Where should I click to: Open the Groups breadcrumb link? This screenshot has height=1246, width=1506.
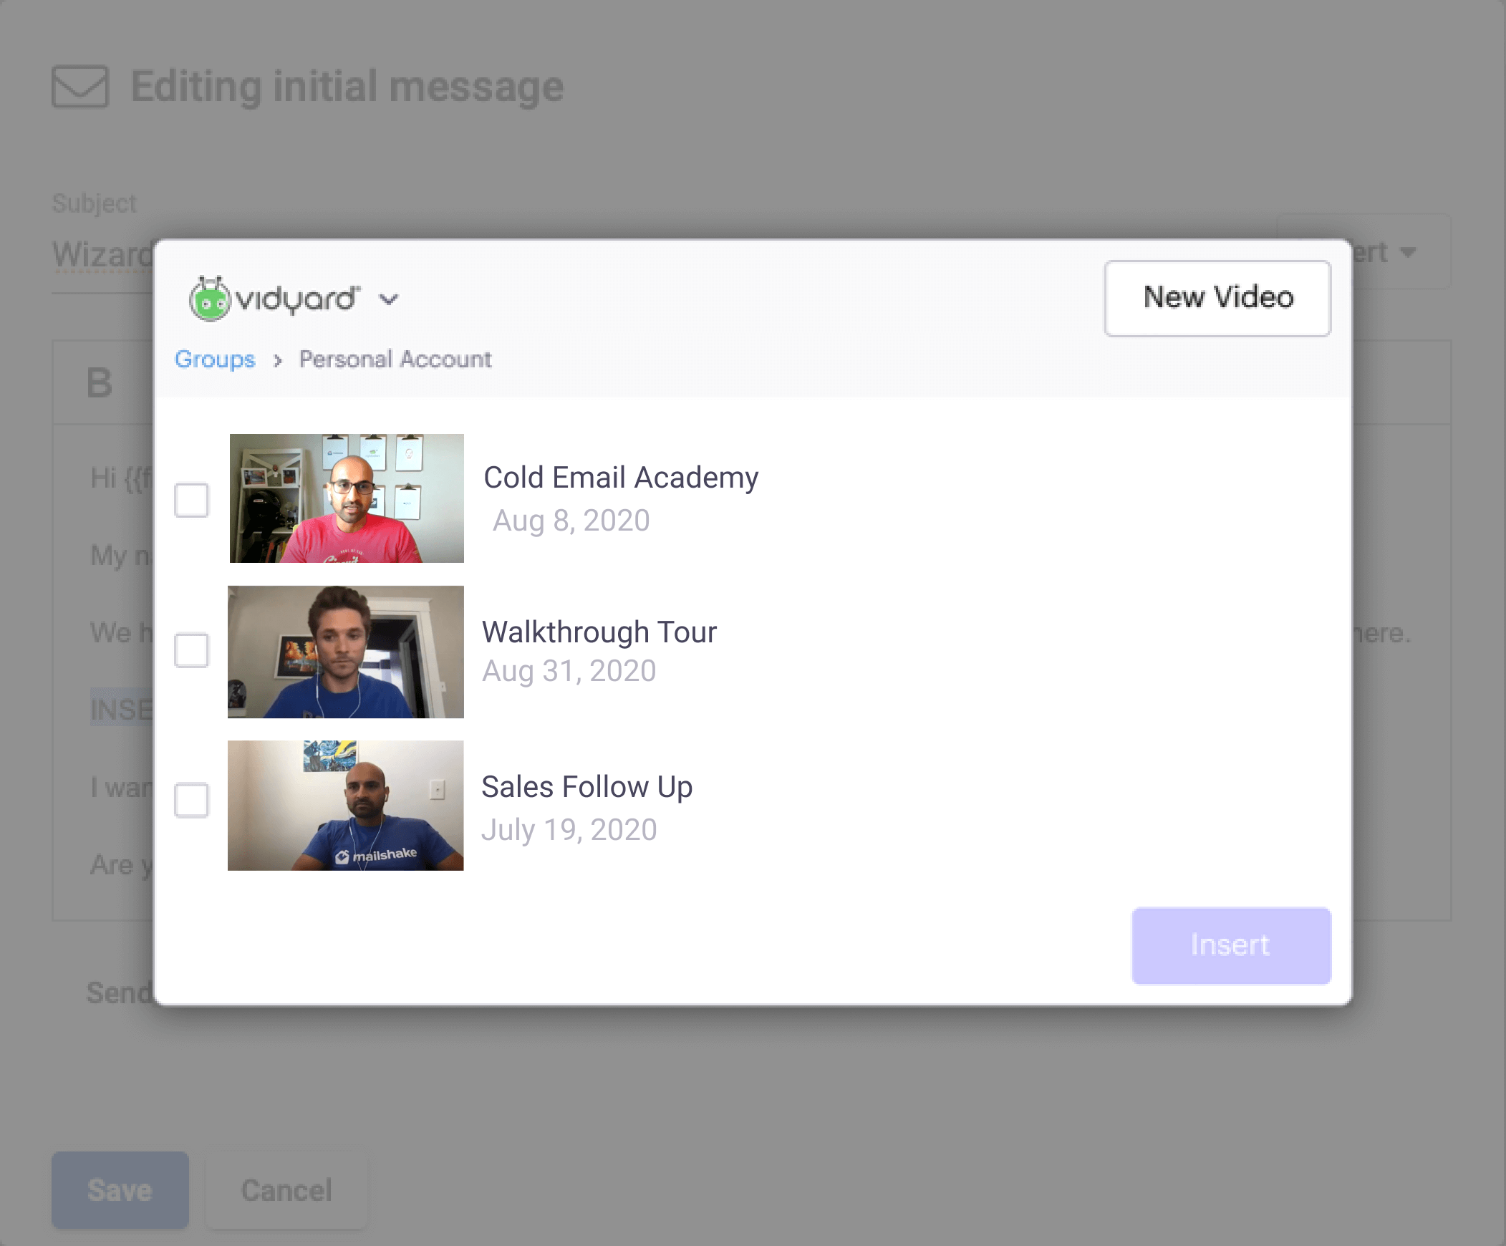(215, 359)
